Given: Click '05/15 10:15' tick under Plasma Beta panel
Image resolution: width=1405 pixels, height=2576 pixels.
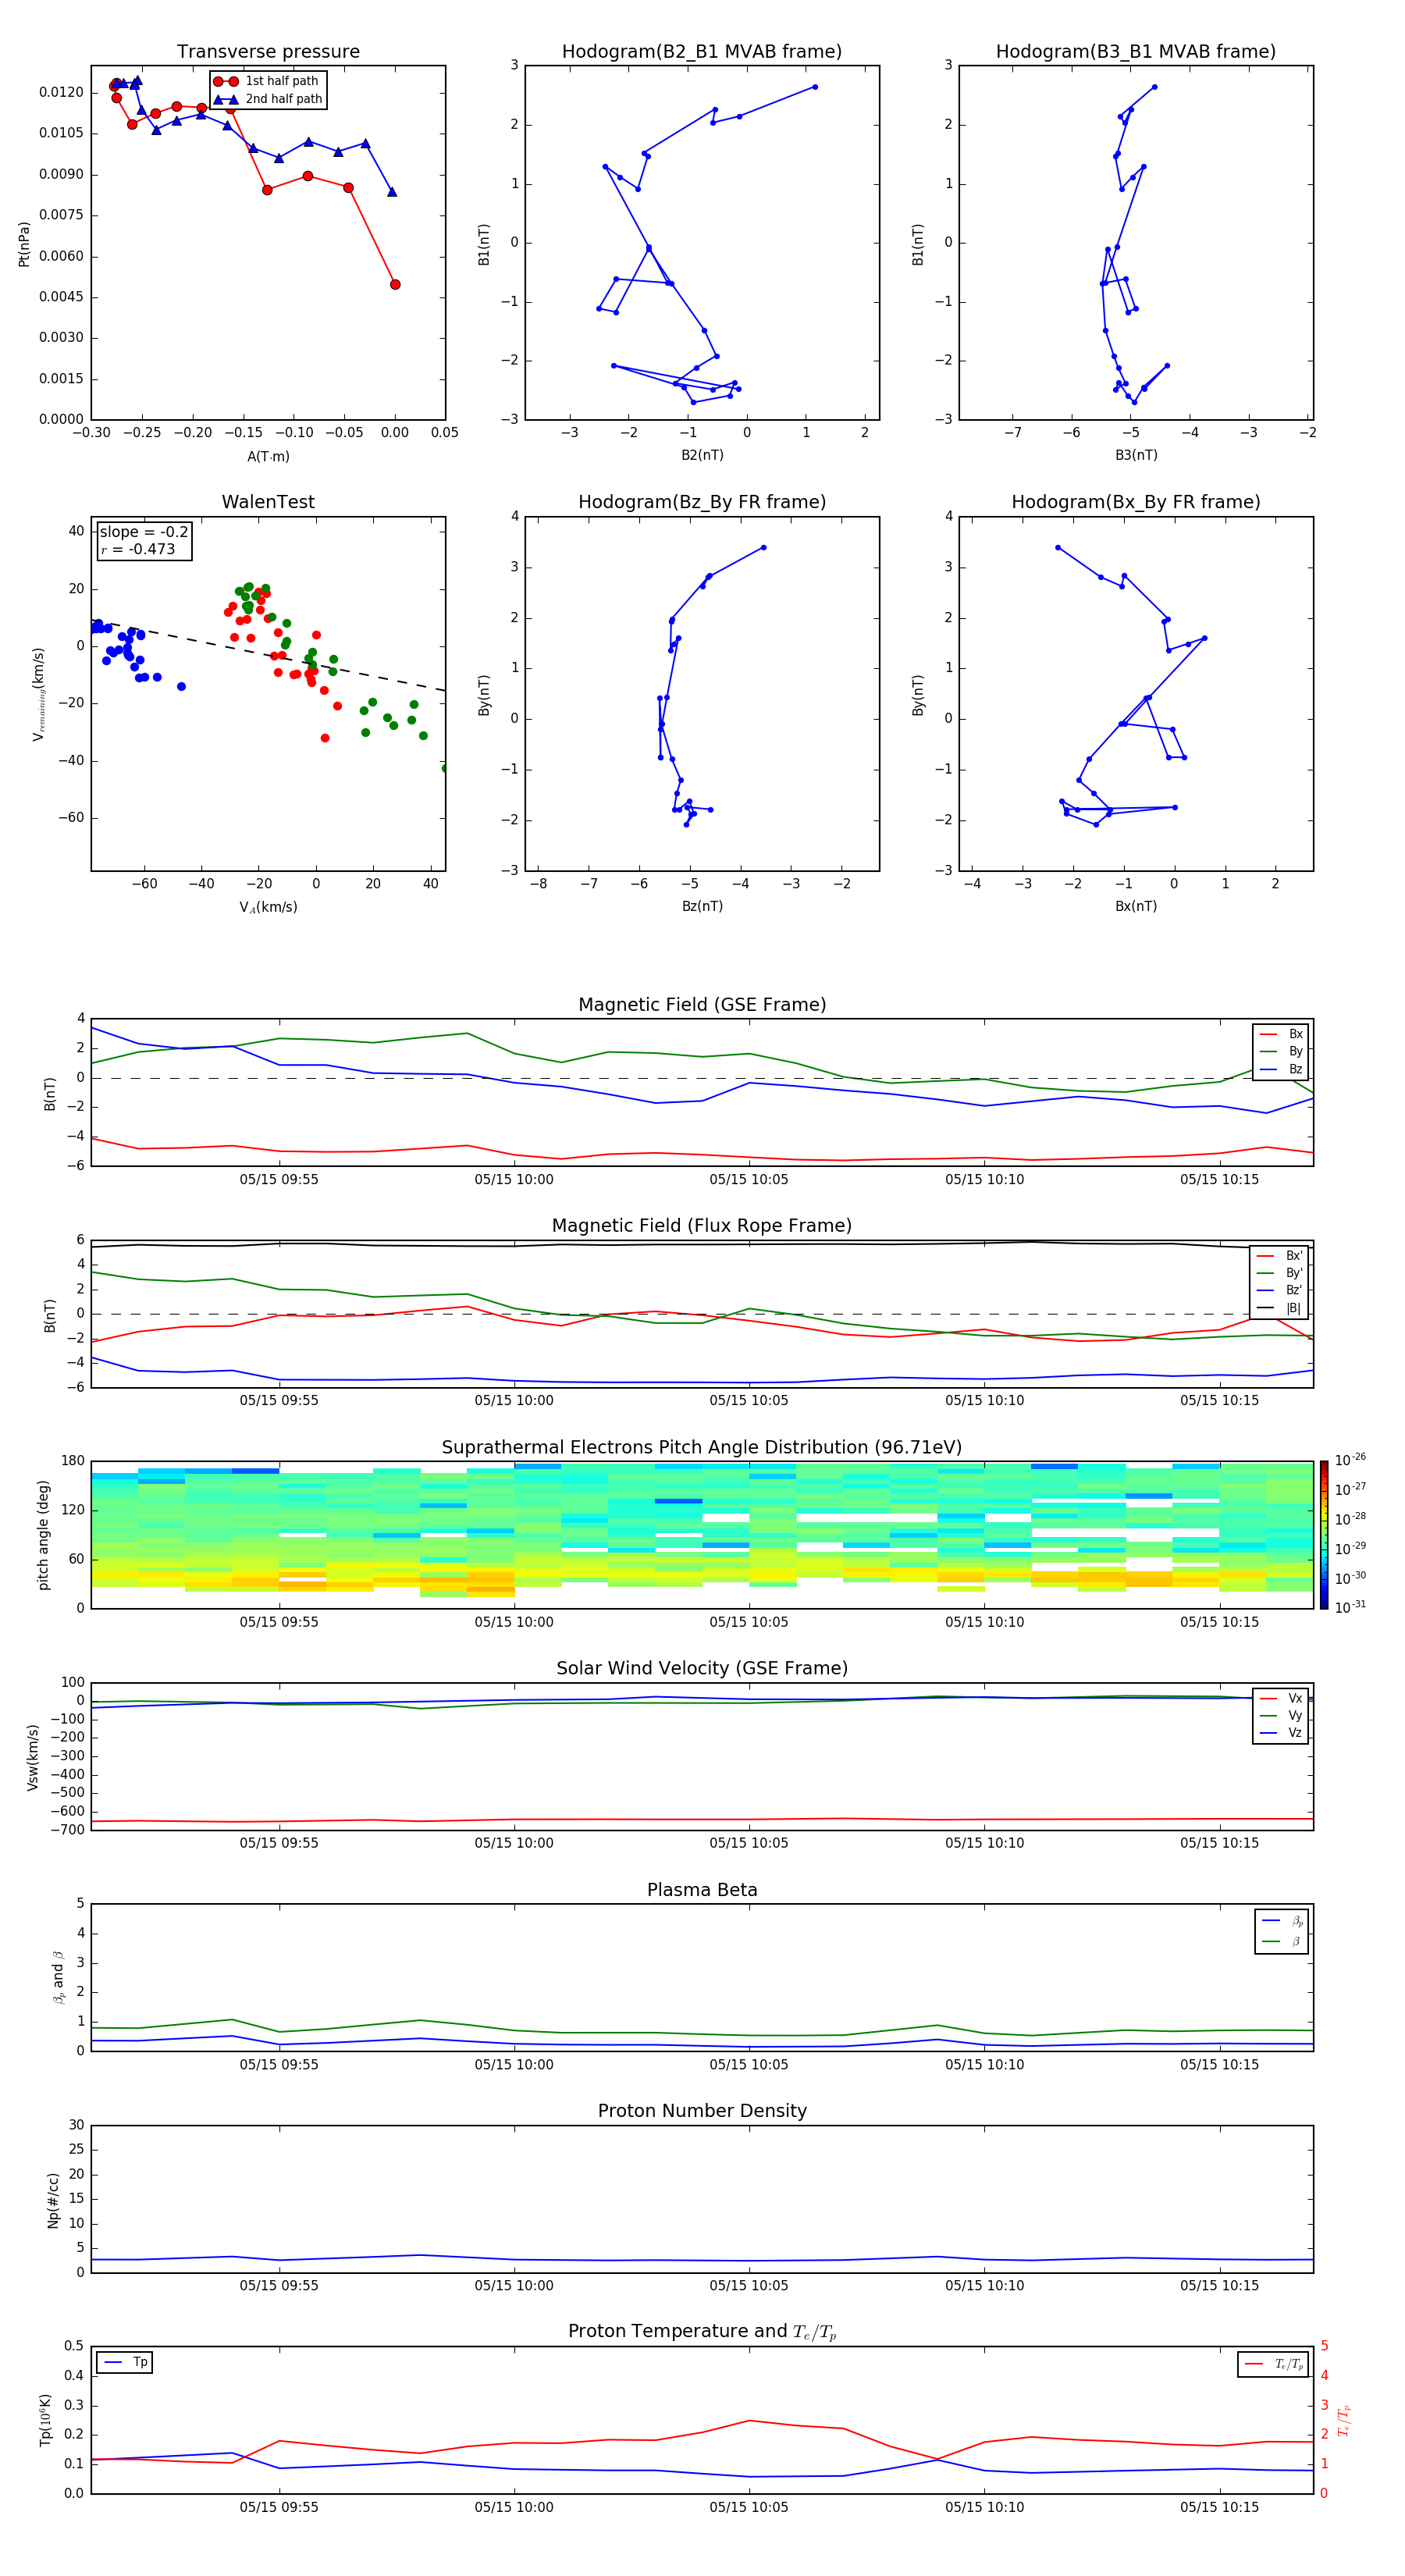Looking at the screenshot, I should click(x=1220, y=2065).
